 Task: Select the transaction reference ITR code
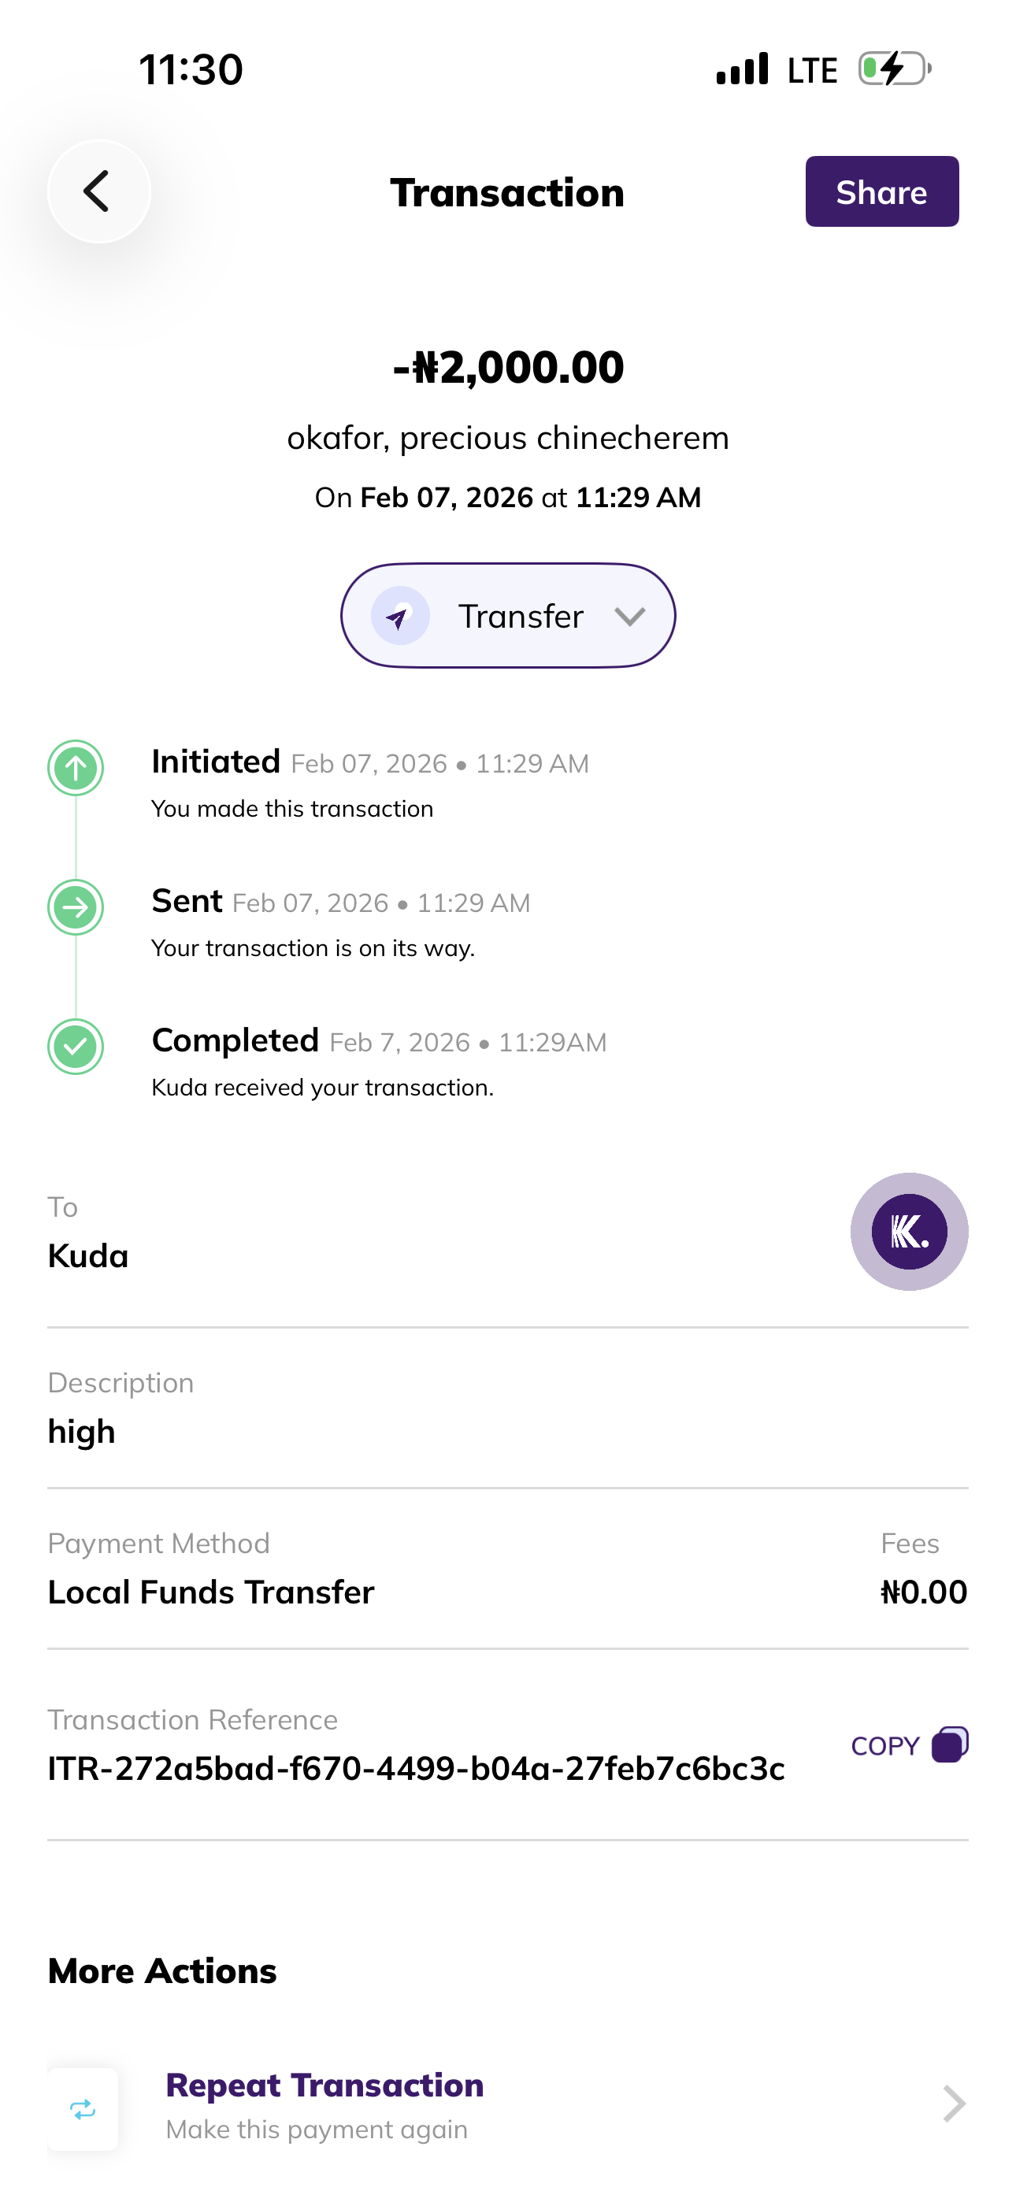click(416, 1768)
